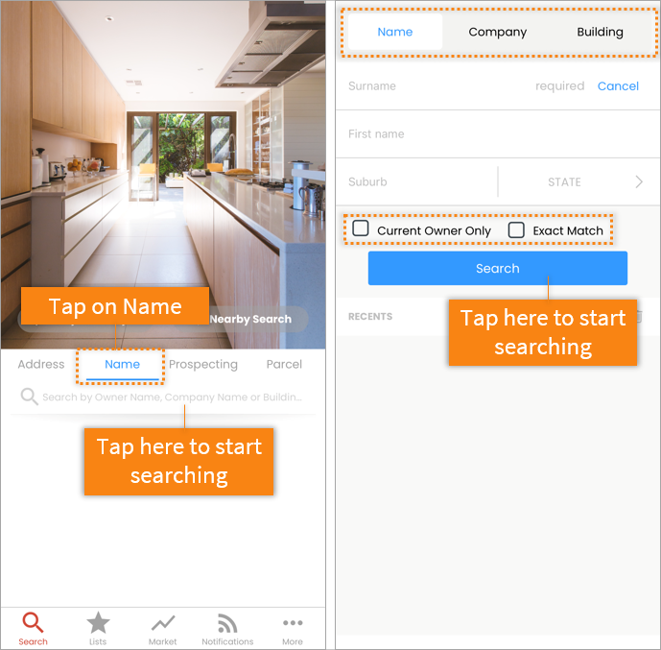Click the magnifier icon in the search field
Viewport: 661px width, 650px height.
(29, 397)
